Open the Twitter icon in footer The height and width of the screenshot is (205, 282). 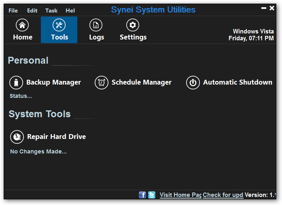[152, 195]
